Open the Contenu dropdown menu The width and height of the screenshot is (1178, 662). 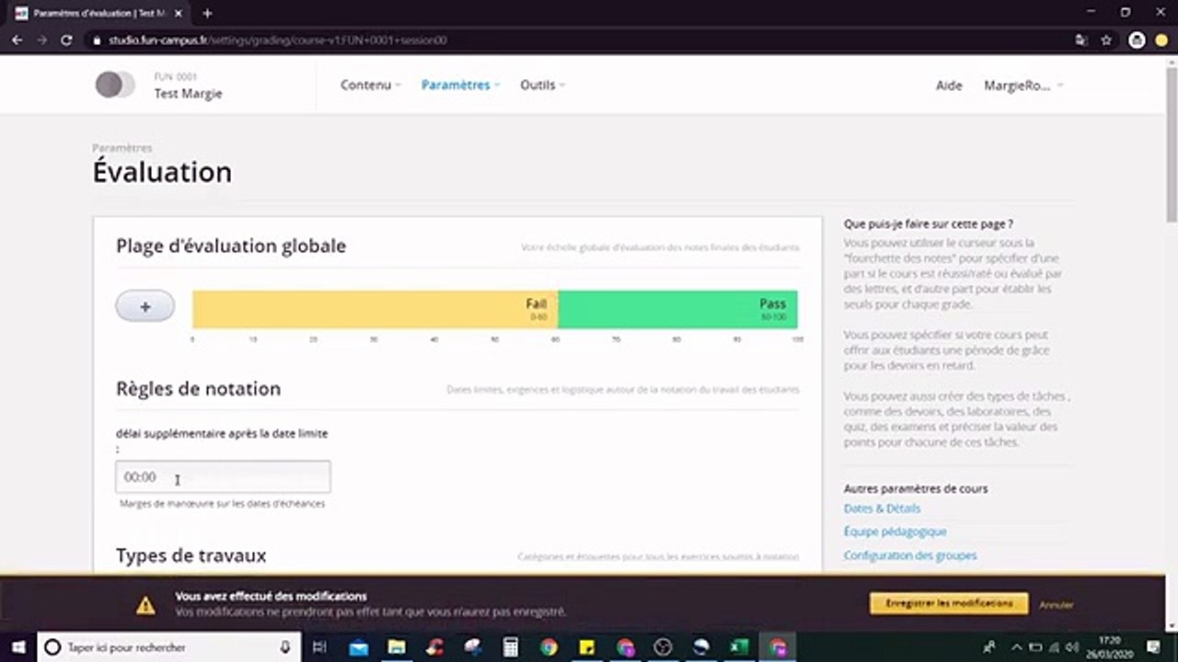(371, 85)
